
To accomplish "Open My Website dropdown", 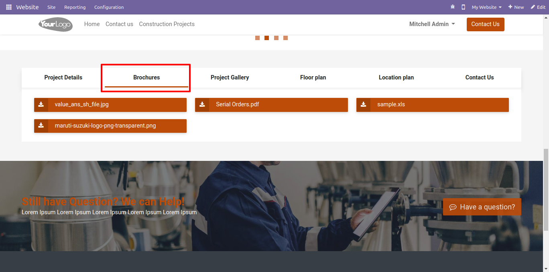I will pyautogui.click(x=486, y=7).
